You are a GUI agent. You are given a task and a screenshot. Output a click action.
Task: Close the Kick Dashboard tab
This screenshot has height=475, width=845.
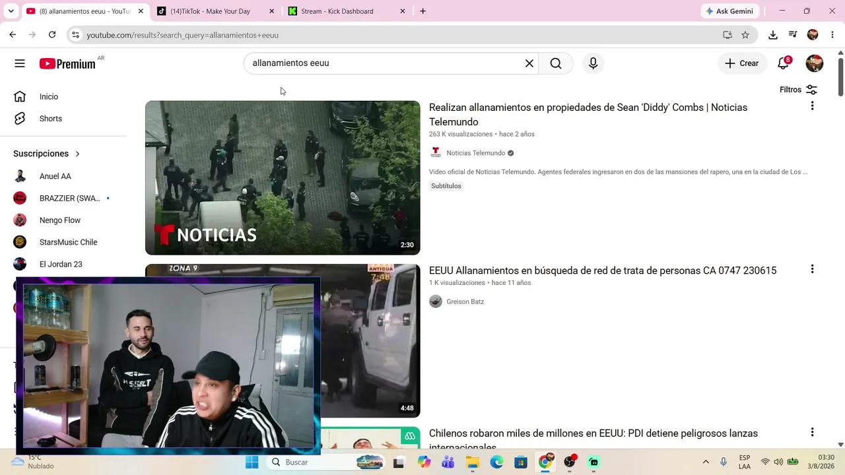click(403, 11)
